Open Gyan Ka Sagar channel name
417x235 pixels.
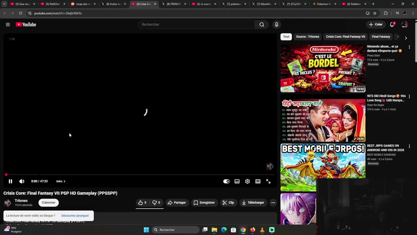click(x=376, y=105)
